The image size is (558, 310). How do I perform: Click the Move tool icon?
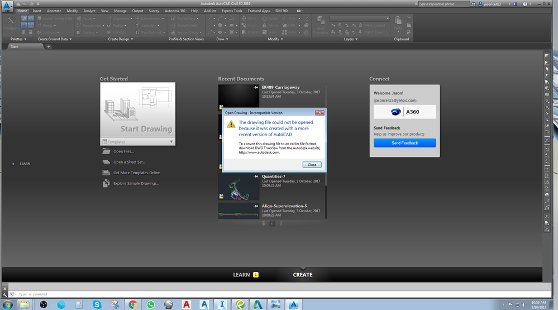244,18
